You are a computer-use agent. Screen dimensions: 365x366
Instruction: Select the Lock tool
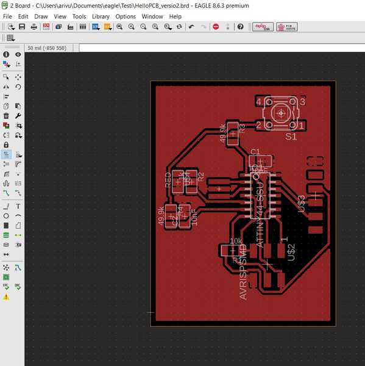(x=6, y=145)
